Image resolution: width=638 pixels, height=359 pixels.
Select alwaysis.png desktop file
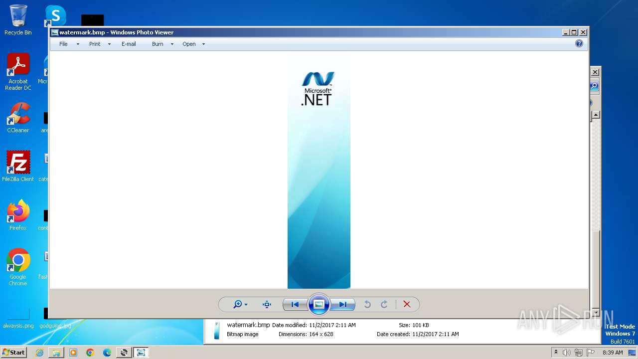coord(18,318)
